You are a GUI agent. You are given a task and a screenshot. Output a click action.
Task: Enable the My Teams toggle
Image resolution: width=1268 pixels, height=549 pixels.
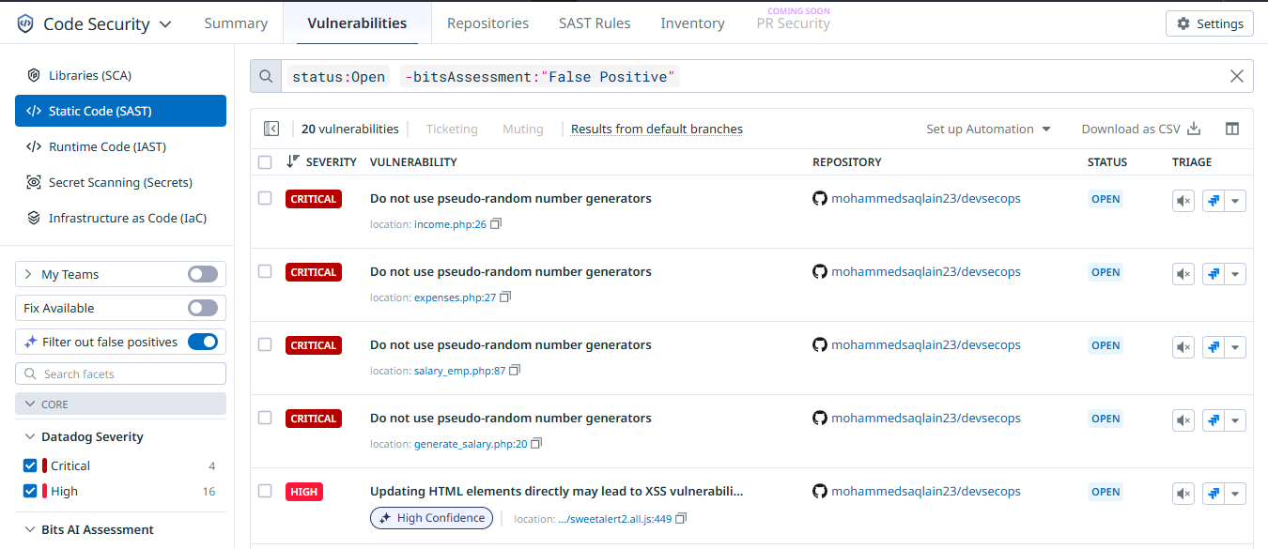[x=202, y=274]
